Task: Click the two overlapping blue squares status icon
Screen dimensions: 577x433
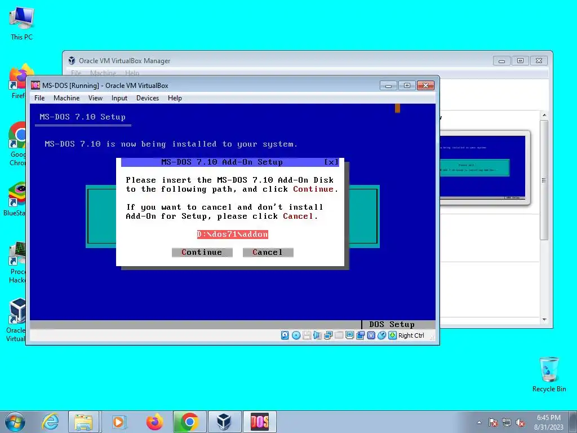Action: (x=360, y=335)
